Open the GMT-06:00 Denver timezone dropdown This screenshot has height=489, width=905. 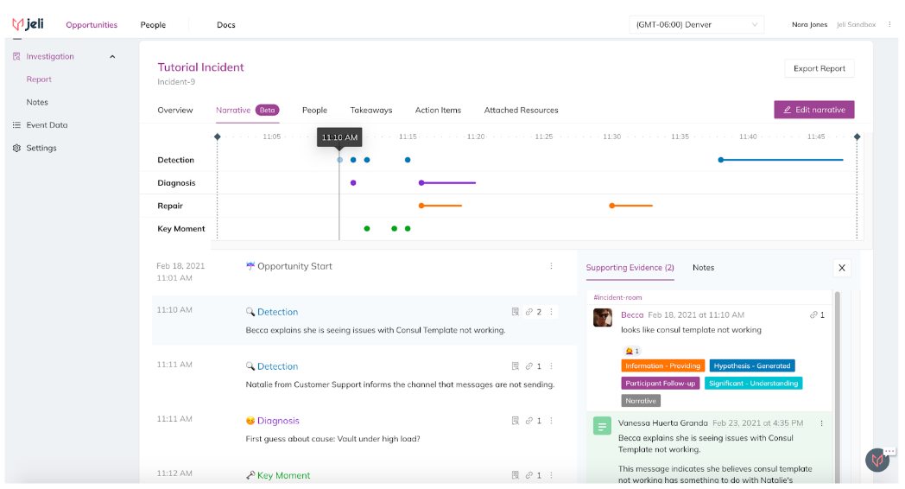[x=697, y=24]
